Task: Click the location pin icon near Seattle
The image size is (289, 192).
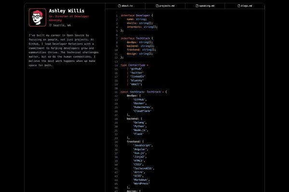Action: [x=50, y=25]
